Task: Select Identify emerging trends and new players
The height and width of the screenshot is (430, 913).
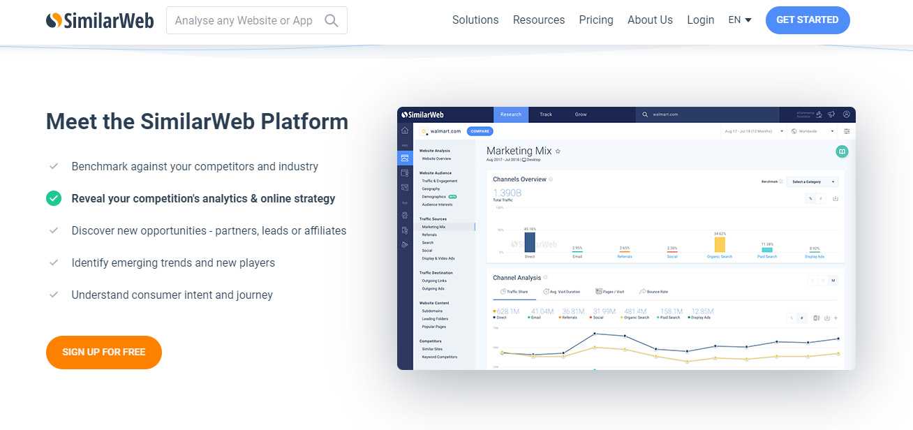Action: (x=173, y=263)
